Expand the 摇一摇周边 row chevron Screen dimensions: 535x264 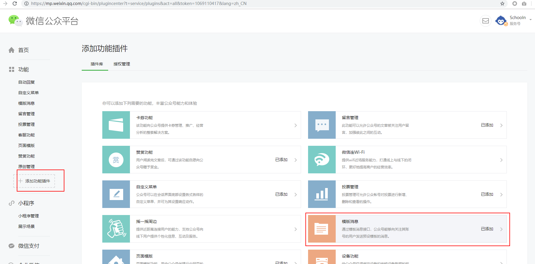coord(296,229)
